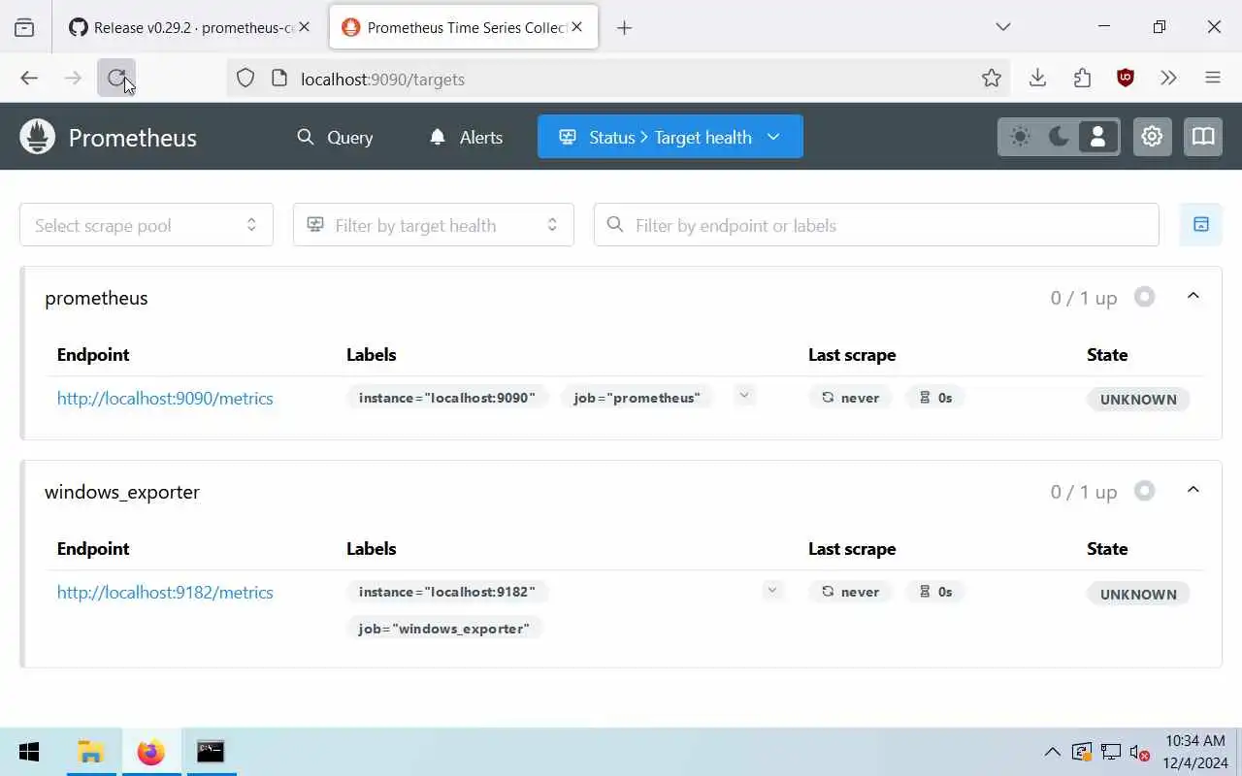Open the Select scrape pool dropdown
Image resolution: width=1242 pixels, height=776 pixels.
click(x=147, y=225)
